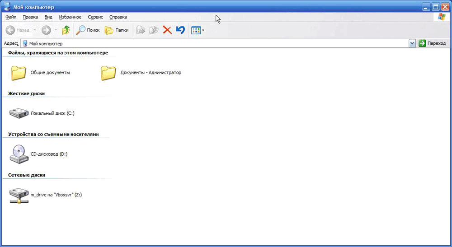Image resolution: width=452 pixels, height=247 pixels.
Task: Open the Сервис menu
Action: tap(95, 17)
